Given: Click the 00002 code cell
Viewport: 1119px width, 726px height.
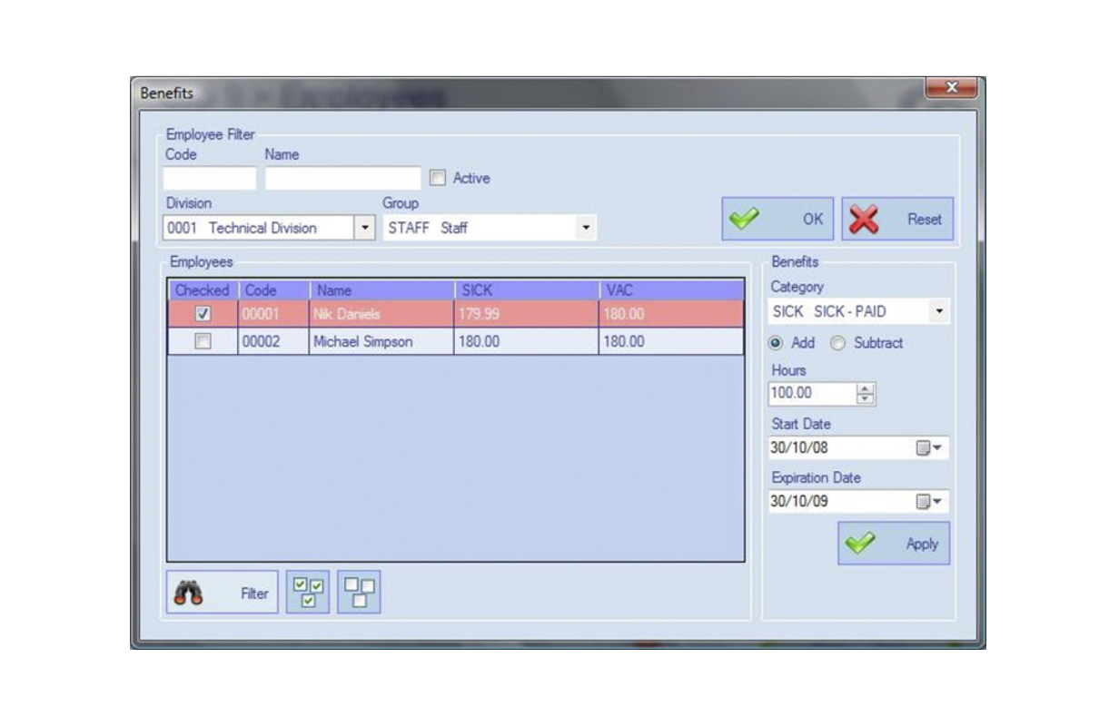Looking at the screenshot, I should pyautogui.click(x=273, y=342).
